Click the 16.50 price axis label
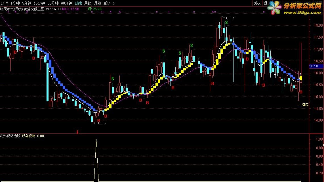This screenshot has width=324, height=182. pos(318,61)
